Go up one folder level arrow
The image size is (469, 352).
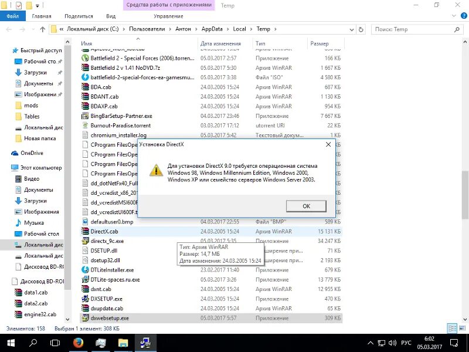[42, 29]
